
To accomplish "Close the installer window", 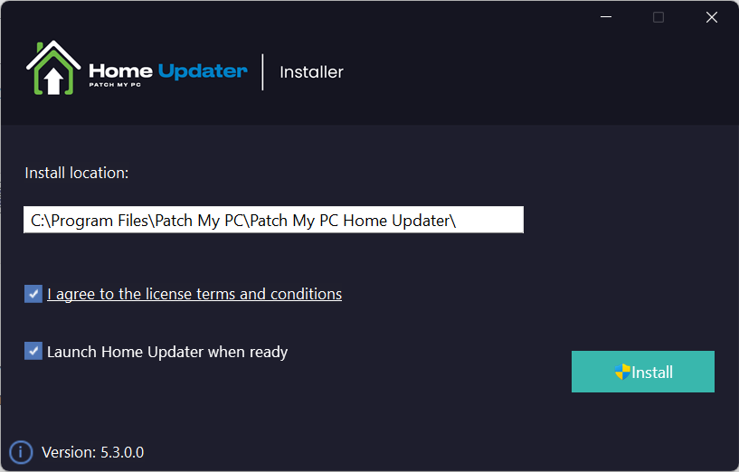I will coord(712,17).
